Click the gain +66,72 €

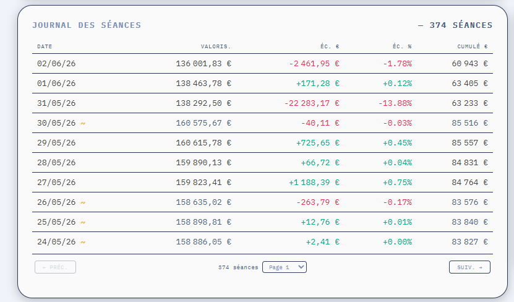point(320,163)
